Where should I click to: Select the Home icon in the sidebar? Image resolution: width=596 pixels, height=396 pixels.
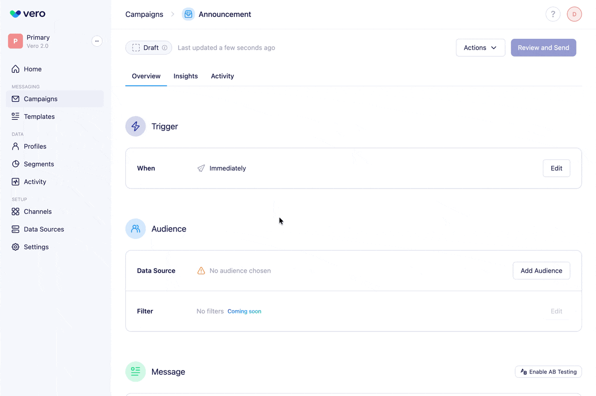(16, 69)
